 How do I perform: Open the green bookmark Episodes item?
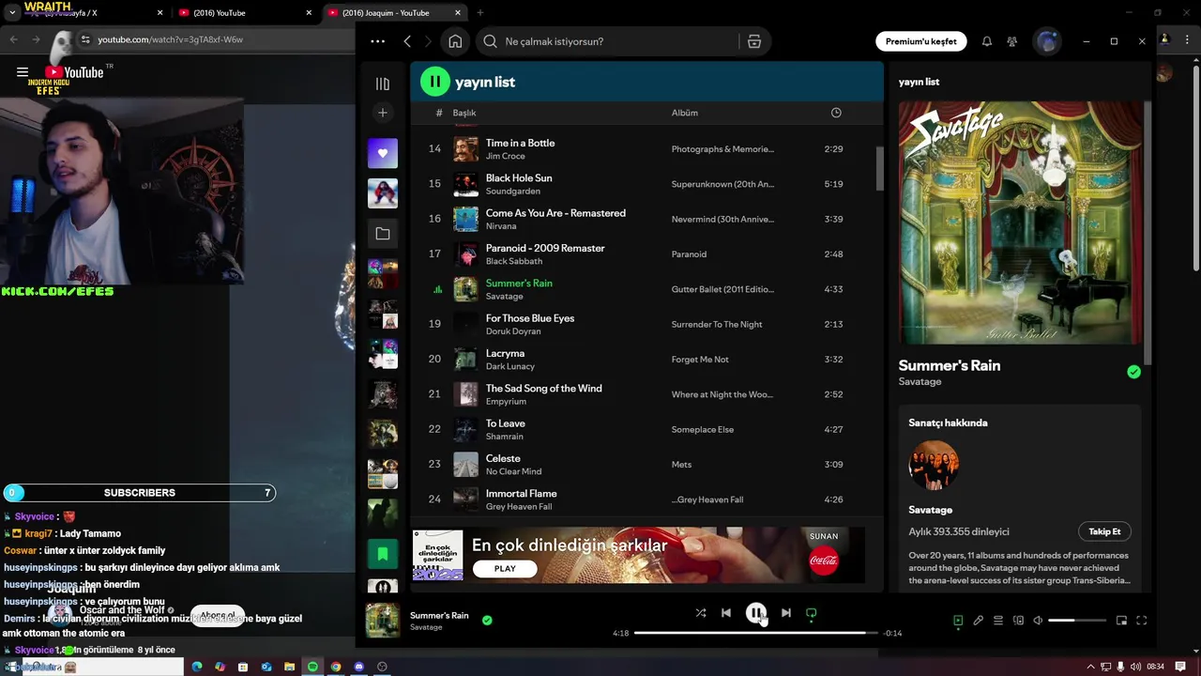click(x=383, y=554)
